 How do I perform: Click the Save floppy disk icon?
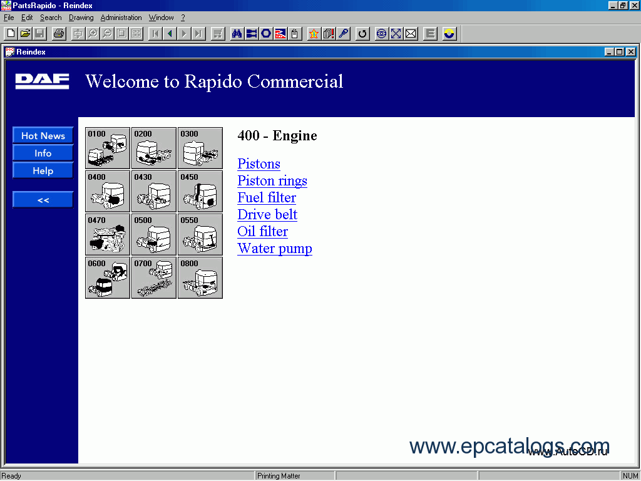(39, 34)
